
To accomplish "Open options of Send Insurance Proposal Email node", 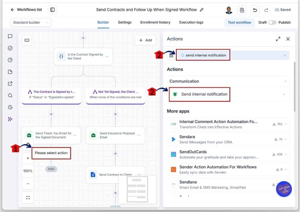I will (x=139, y=135).
